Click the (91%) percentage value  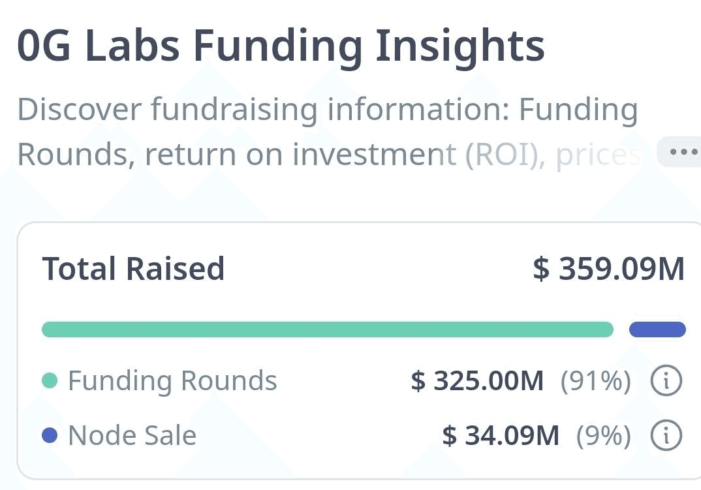[x=595, y=381]
